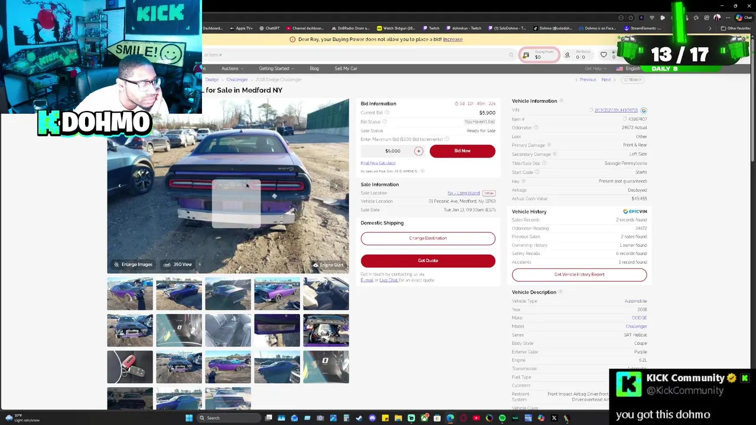756x425 pixels.
Task: Click the info icon beside Title/Sale Doc
Action: (544, 163)
